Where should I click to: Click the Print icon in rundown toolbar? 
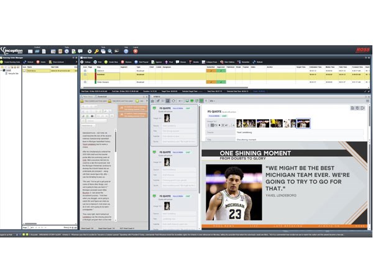[x=99, y=62]
